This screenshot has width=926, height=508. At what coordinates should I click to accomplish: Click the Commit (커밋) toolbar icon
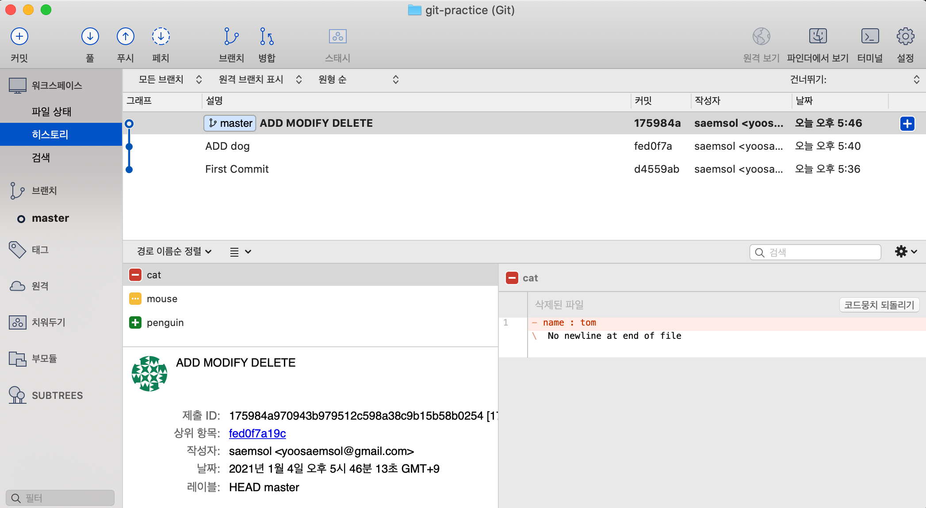coord(19,36)
